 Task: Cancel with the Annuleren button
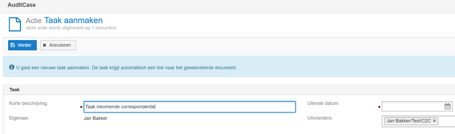(x=58, y=45)
